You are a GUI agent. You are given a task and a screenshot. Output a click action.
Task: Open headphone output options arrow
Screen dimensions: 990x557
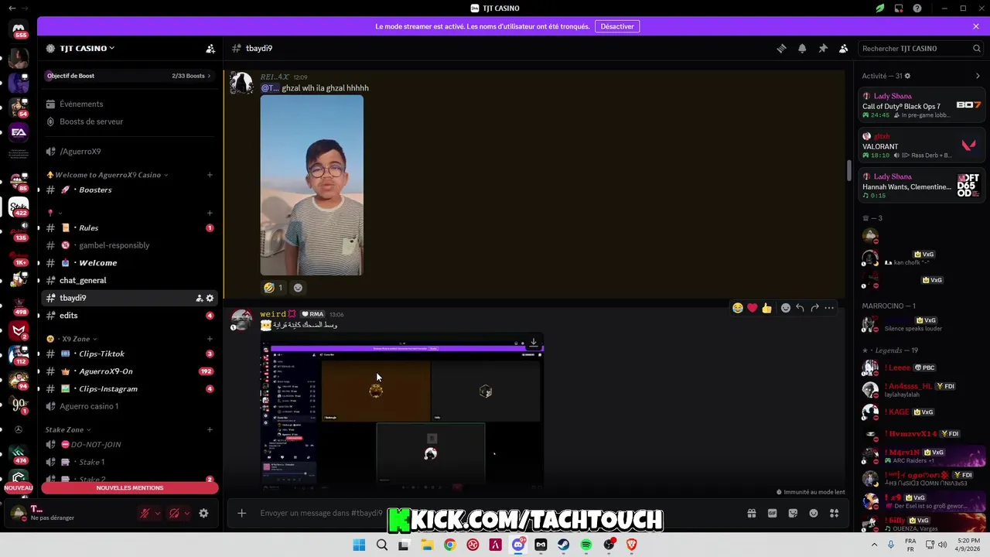coord(186,513)
